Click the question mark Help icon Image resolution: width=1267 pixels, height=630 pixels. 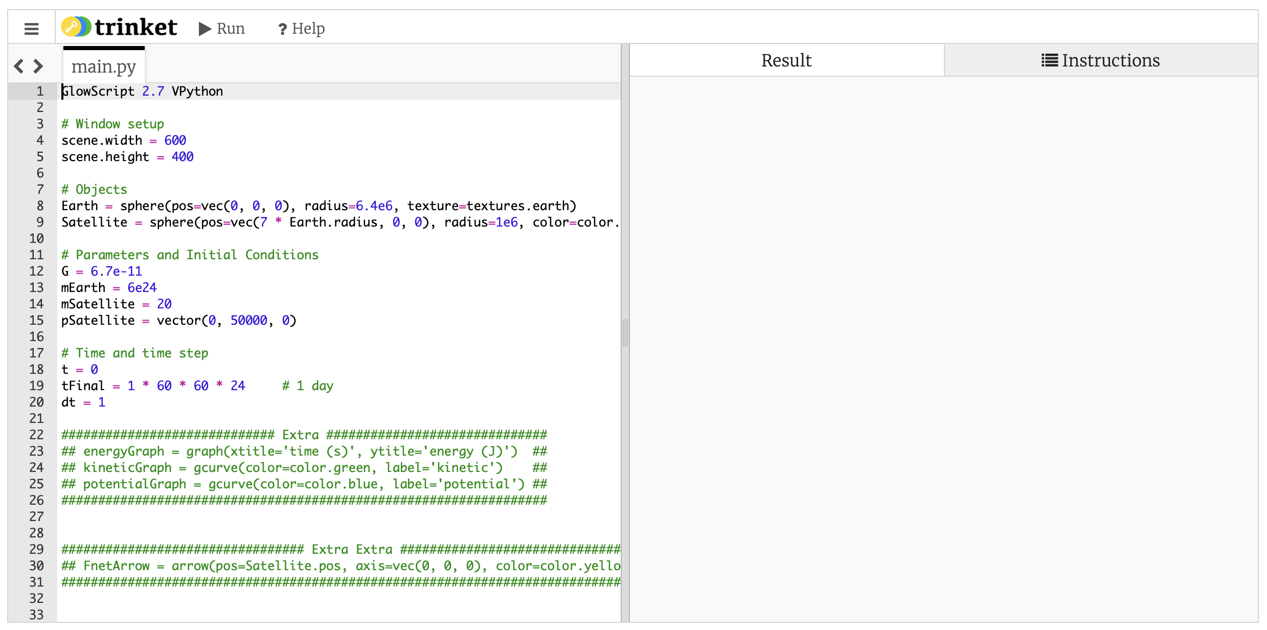(282, 30)
